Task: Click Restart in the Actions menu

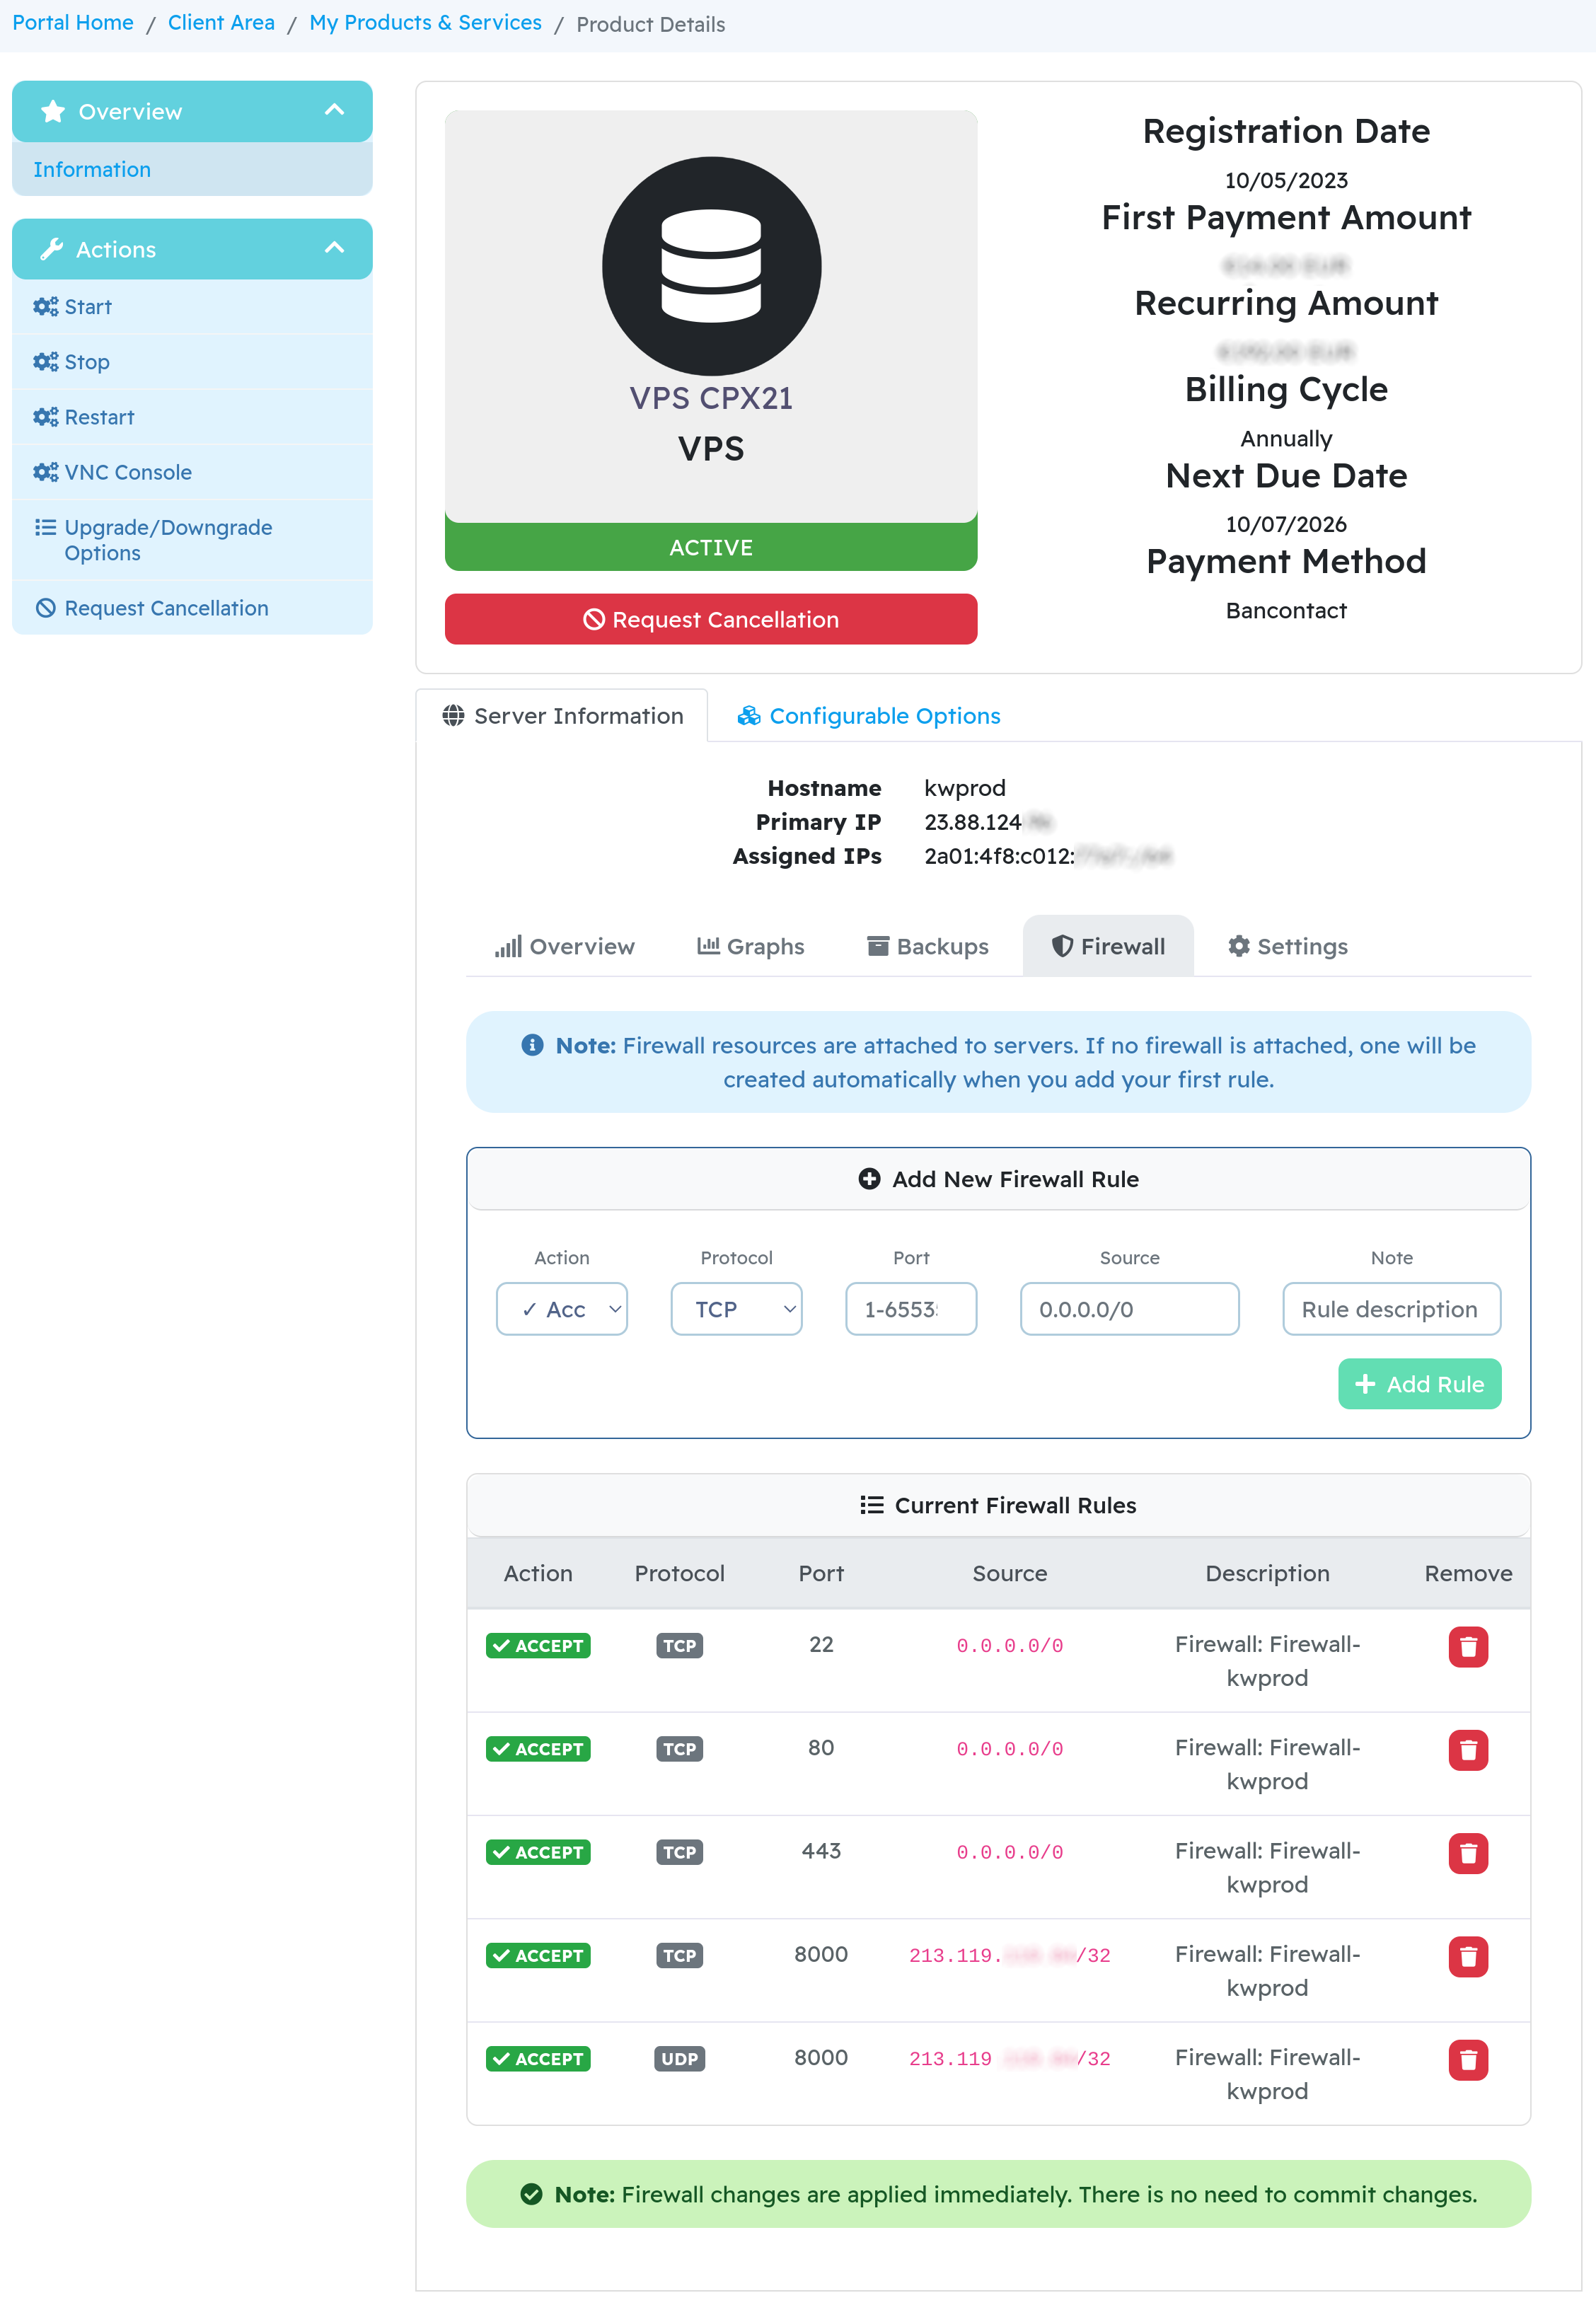Action: [192, 417]
